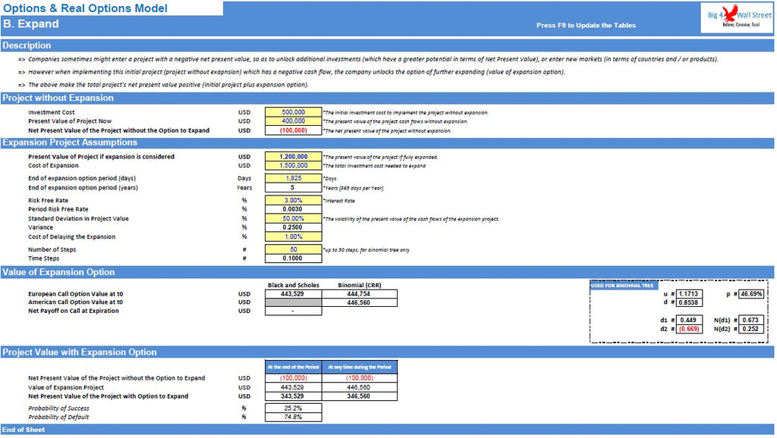This screenshot has height=438, width=777.
Task: Click the End of Sheet footer bar
Action: click(x=387, y=430)
